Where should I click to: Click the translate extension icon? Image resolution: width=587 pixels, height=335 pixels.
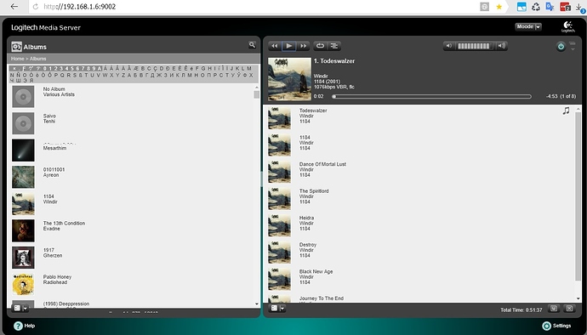[x=550, y=6]
